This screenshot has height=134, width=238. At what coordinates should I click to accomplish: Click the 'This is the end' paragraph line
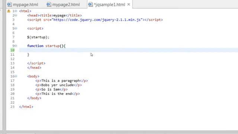(x=57, y=94)
